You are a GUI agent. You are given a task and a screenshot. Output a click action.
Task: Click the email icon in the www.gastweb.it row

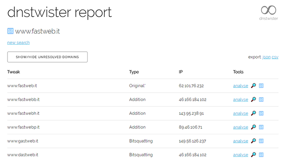(x=261, y=141)
